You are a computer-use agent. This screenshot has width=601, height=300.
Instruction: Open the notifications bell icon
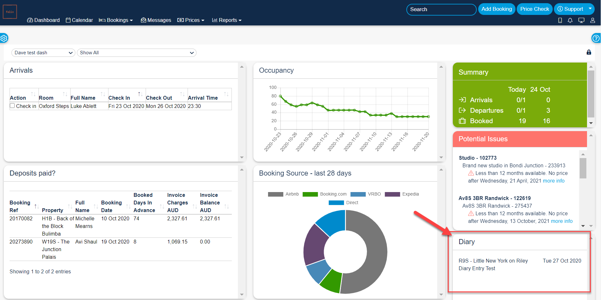tap(570, 20)
